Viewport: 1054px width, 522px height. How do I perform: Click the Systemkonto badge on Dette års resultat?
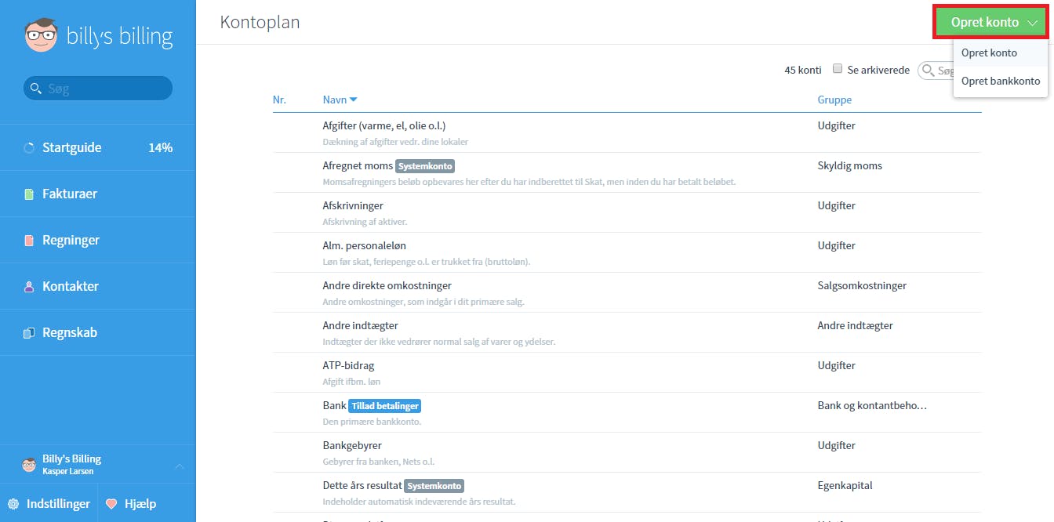434,486
